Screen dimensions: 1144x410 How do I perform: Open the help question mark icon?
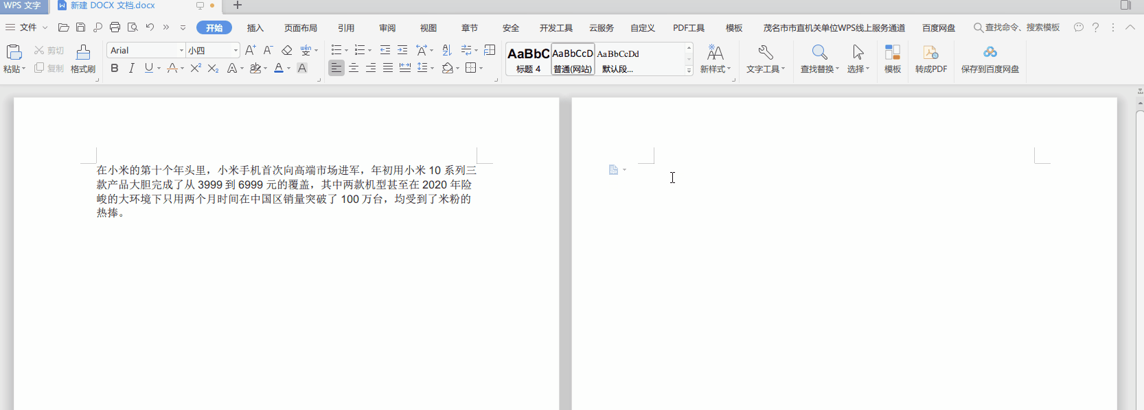[1096, 27]
